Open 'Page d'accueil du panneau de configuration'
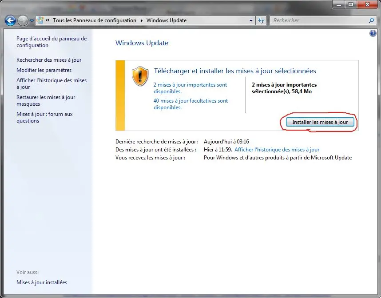The image size is (381, 298). 52,42
